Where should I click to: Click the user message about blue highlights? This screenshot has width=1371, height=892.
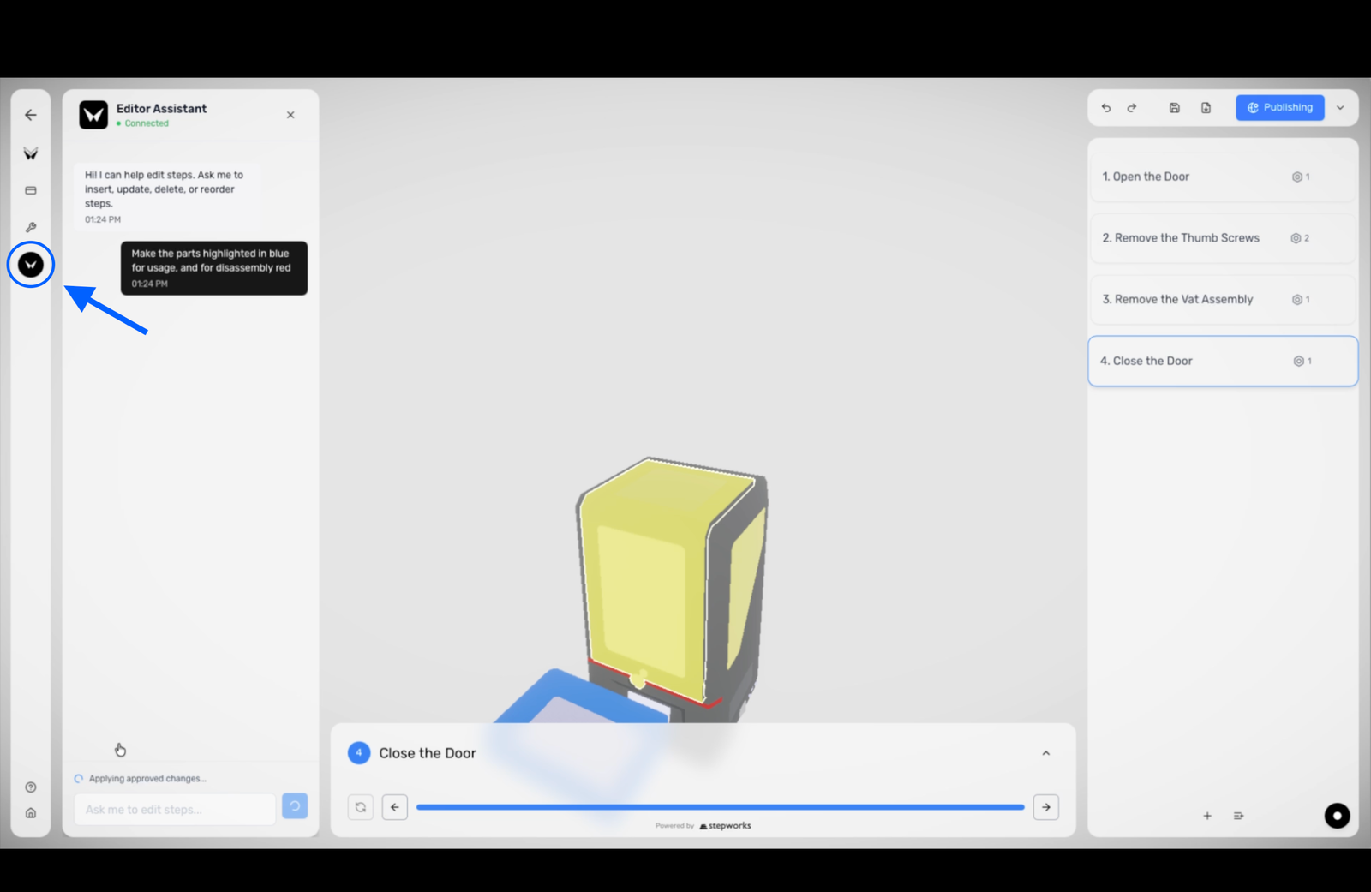[214, 268]
